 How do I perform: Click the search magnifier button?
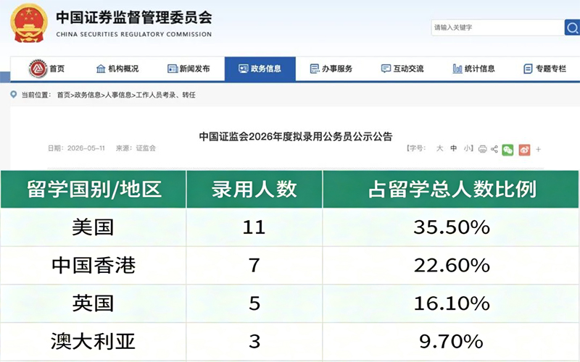(572, 28)
